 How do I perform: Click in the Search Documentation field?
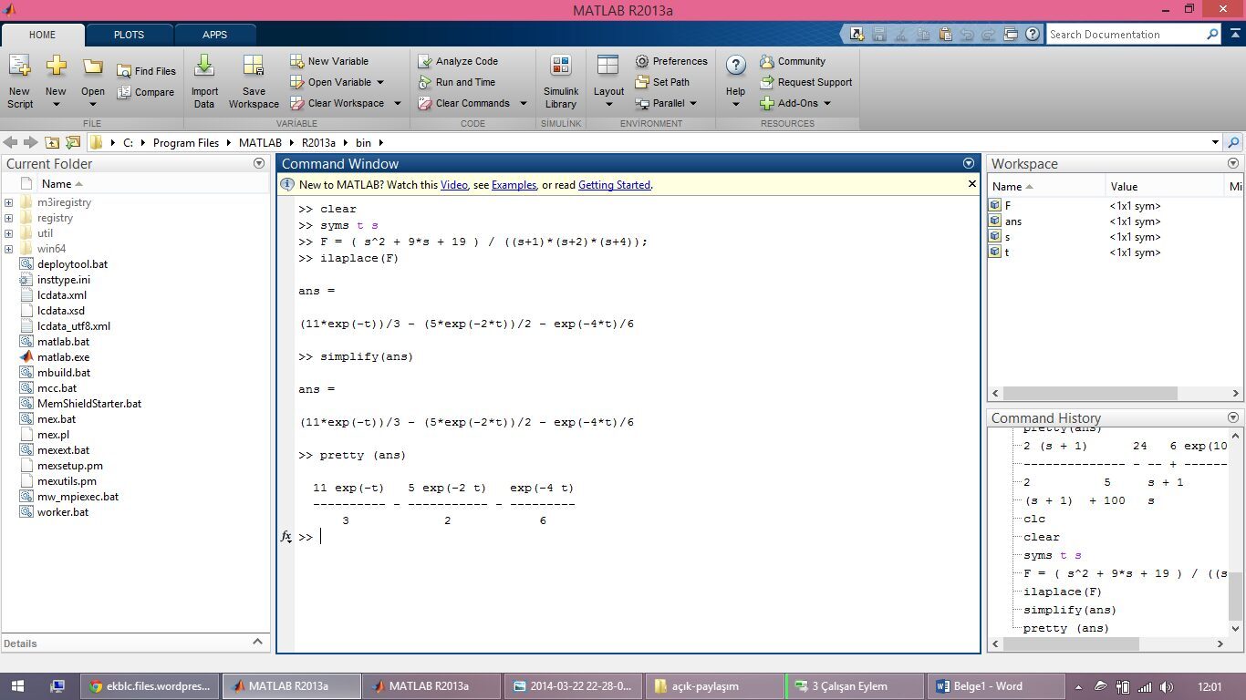[x=1125, y=35]
